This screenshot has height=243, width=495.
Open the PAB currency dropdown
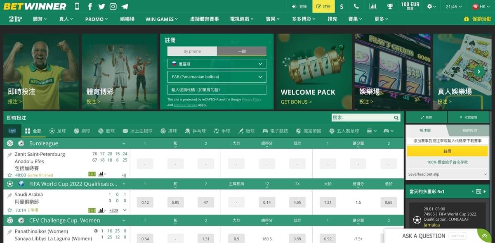216,76
